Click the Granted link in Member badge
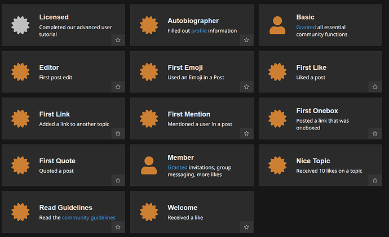The height and width of the screenshot is (237, 389). click(178, 167)
